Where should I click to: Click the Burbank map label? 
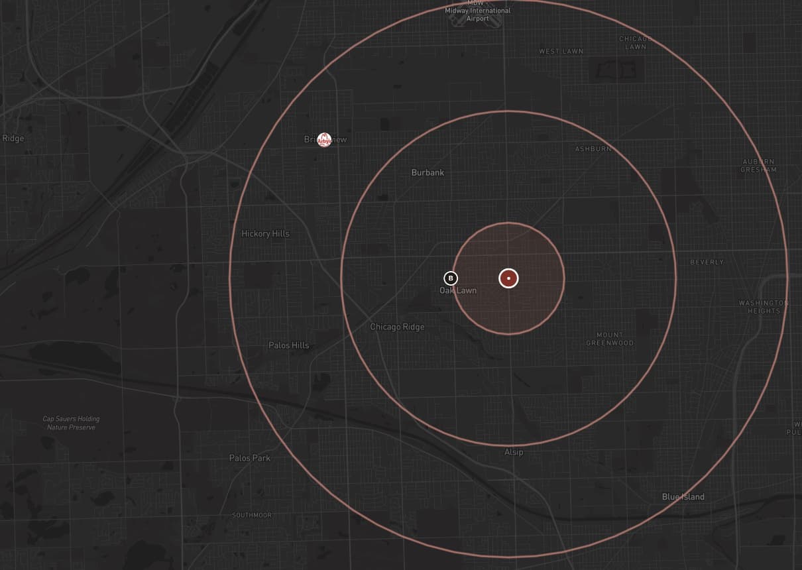[x=428, y=172]
